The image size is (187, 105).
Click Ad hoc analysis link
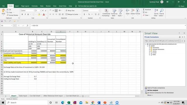(x=153, y=90)
